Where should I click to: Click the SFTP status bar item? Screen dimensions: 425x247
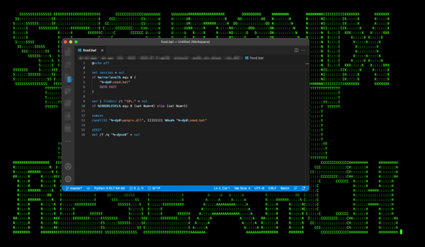tap(154, 188)
